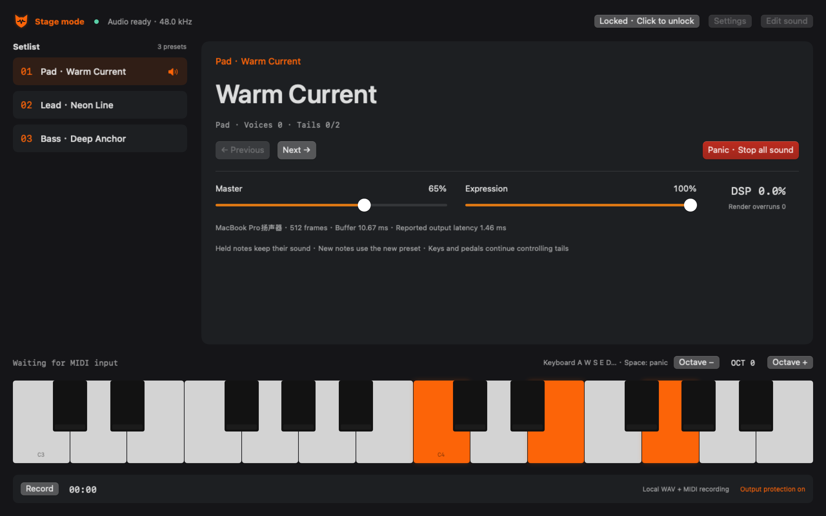The image size is (826, 516).
Task: Click 'Keyboard A W S E D...' shortcut hint
Action: point(605,362)
